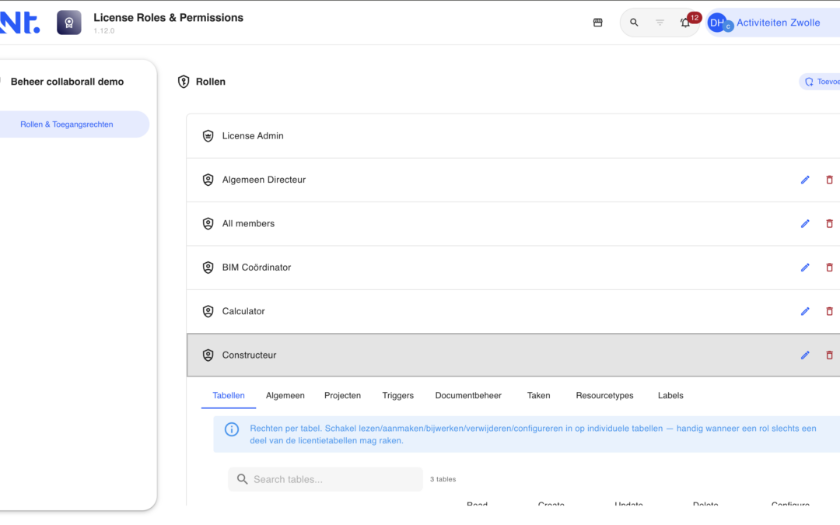
Task: Expand the BIM Coördinator role row
Action: coord(513,268)
